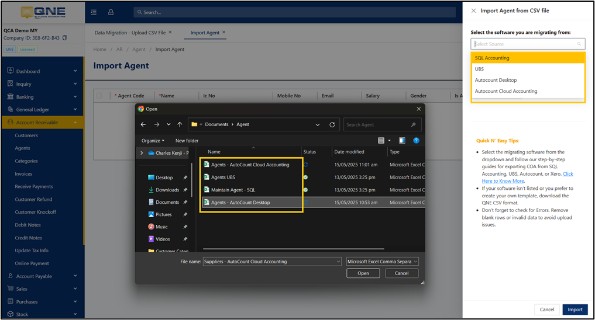
Task: Go back in the Open dialog
Action: pos(143,124)
